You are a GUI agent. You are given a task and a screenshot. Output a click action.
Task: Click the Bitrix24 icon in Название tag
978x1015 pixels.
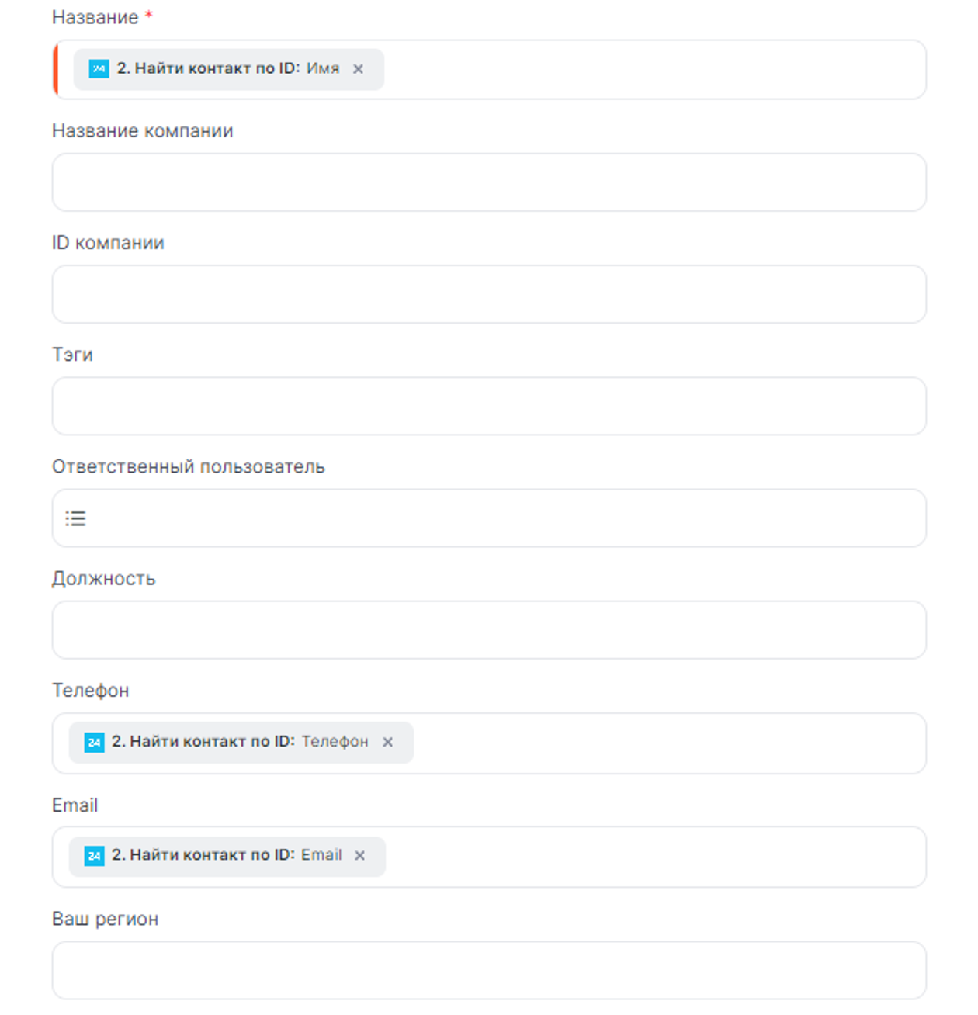click(x=99, y=69)
